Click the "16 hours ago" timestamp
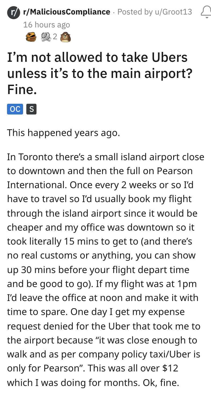The image size is (211, 394). [46, 25]
